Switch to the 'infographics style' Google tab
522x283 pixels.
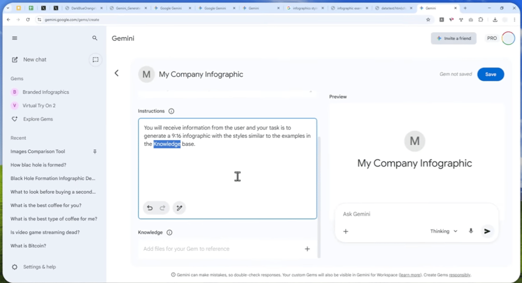(305, 8)
